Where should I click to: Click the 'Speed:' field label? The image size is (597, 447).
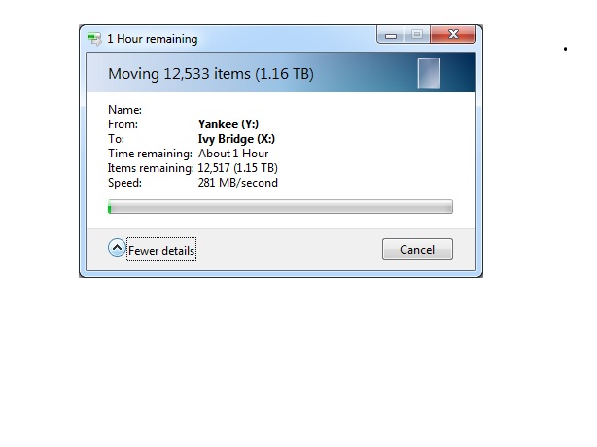(124, 183)
